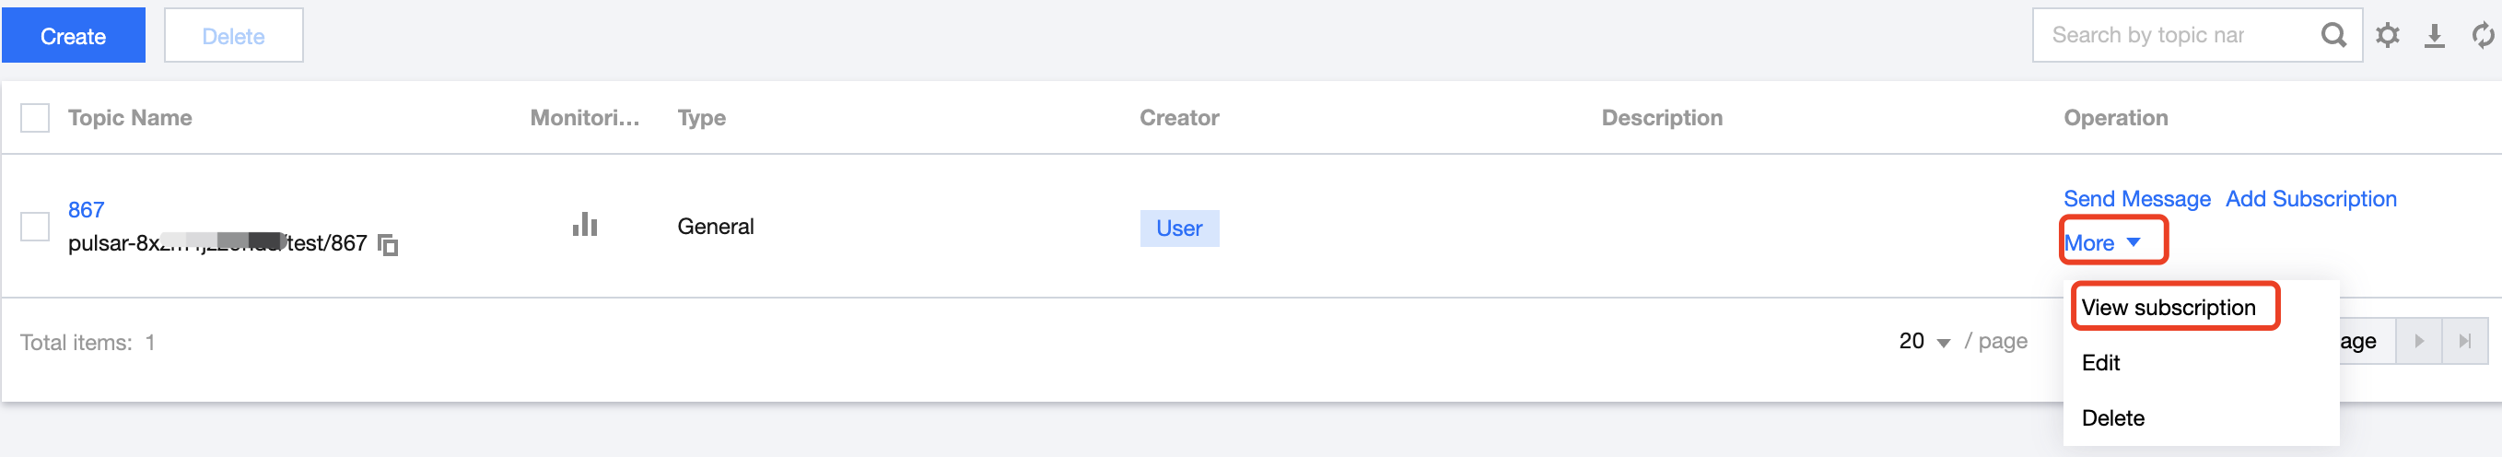Click the blue Create button
The width and height of the screenshot is (2502, 457).
[74, 36]
